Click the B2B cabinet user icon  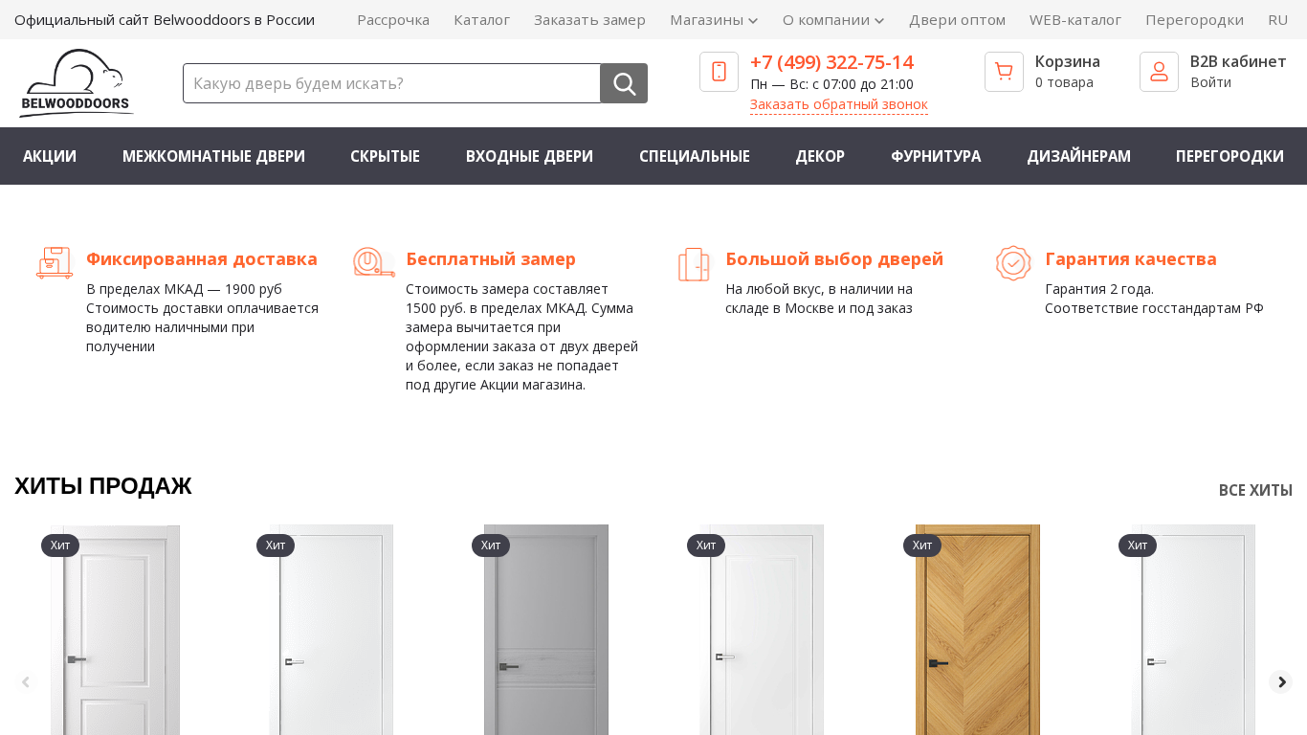[1159, 72]
